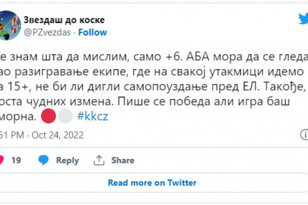
Task: Follow the @PZvezdas account
Action: [x=93, y=33]
